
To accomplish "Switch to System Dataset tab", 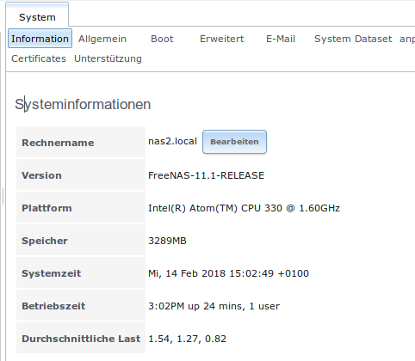I will 353,39.
